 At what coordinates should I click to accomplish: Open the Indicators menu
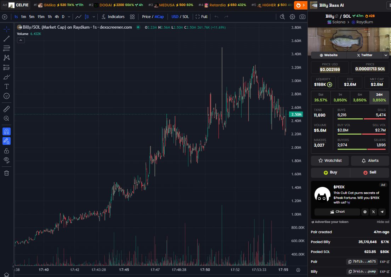pyautogui.click(x=113, y=17)
